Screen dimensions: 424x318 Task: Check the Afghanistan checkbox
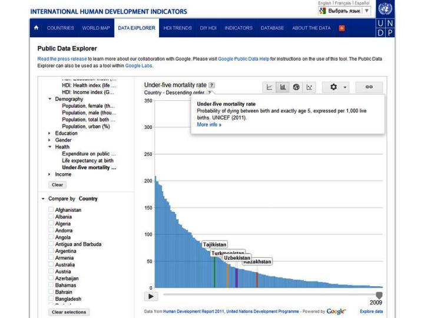pos(51,210)
